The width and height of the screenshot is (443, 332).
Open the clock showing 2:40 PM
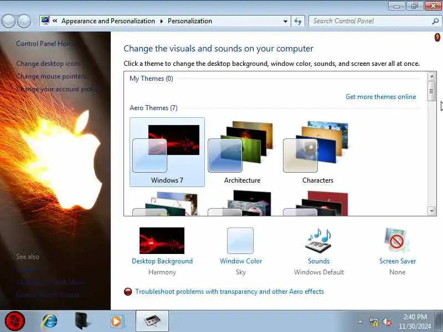[x=415, y=321]
